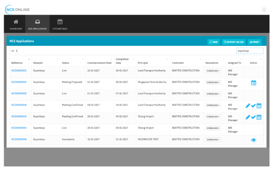
Task: Approve NCE00000043 with the checkmark icon
Action: [x=253, y=117]
